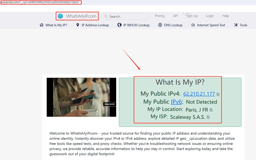Follow the IPv6 hyperlink
The image size is (256, 160).
pos(176,102)
